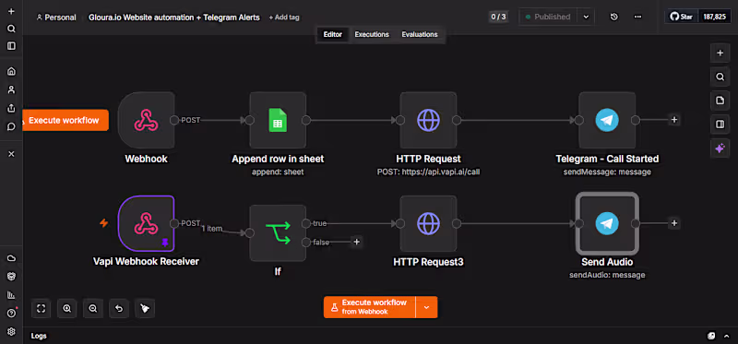Click Execute workflow from Webhook button
738x344 pixels.
[370, 307]
